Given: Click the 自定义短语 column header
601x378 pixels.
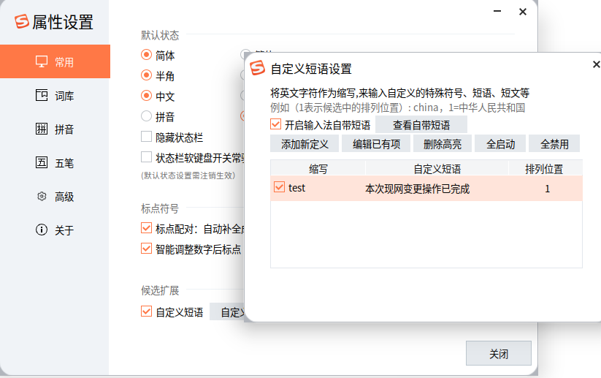Looking at the screenshot, I should pos(437,169).
